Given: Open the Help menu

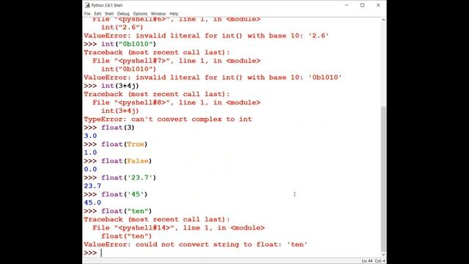Looking at the screenshot, I should (x=174, y=14).
